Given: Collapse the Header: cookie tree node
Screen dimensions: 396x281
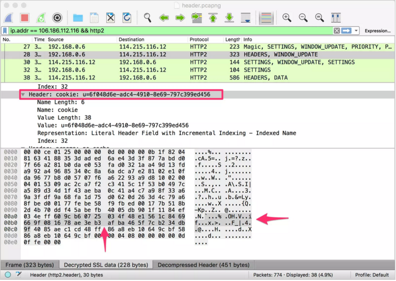Looking at the screenshot, I should pos(23,94).
